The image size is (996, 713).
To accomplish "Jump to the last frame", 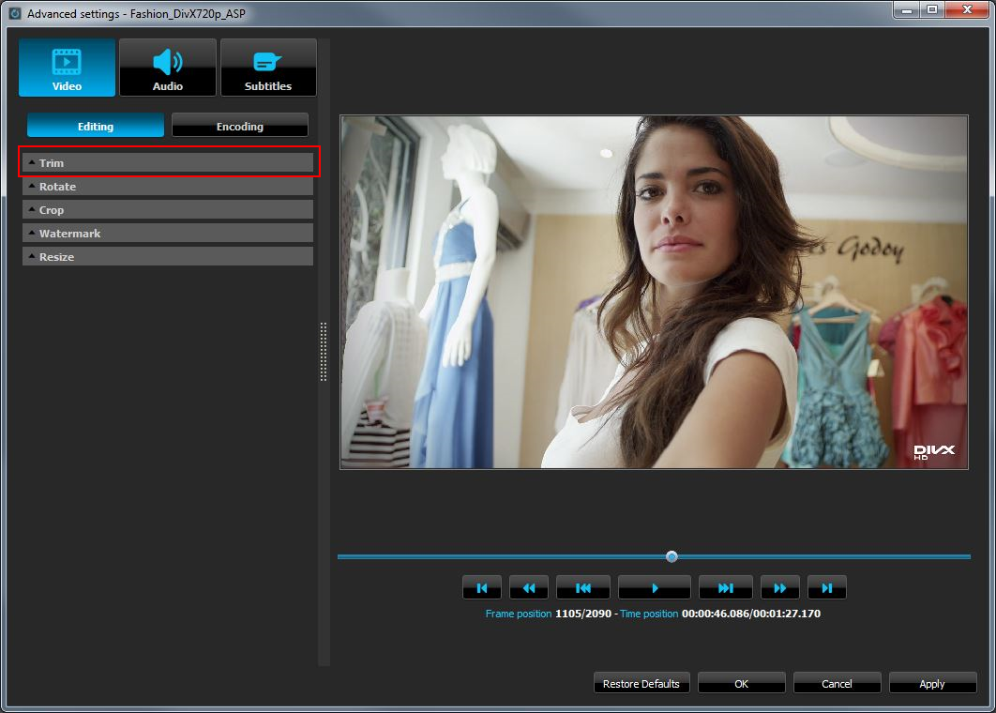I will (x=826, y=587).
